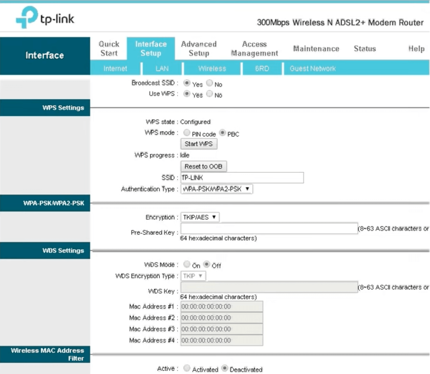Select No for Broadcast SSID
430x374 pixels.
[x=210, y=83]
